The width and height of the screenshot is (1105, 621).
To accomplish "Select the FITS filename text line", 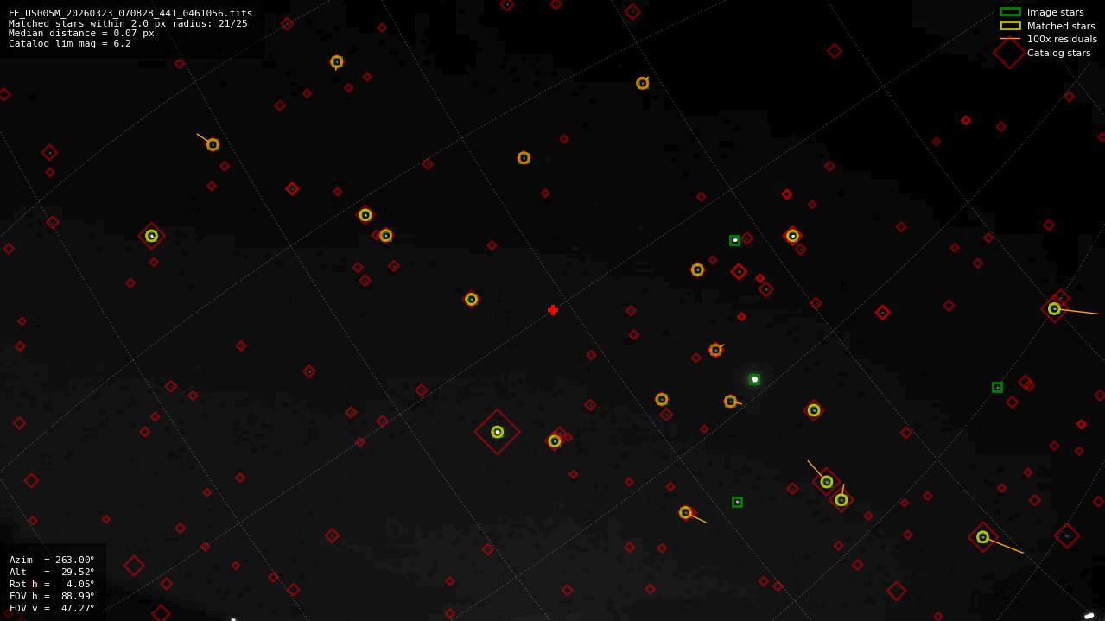I will tap(130, 13).
